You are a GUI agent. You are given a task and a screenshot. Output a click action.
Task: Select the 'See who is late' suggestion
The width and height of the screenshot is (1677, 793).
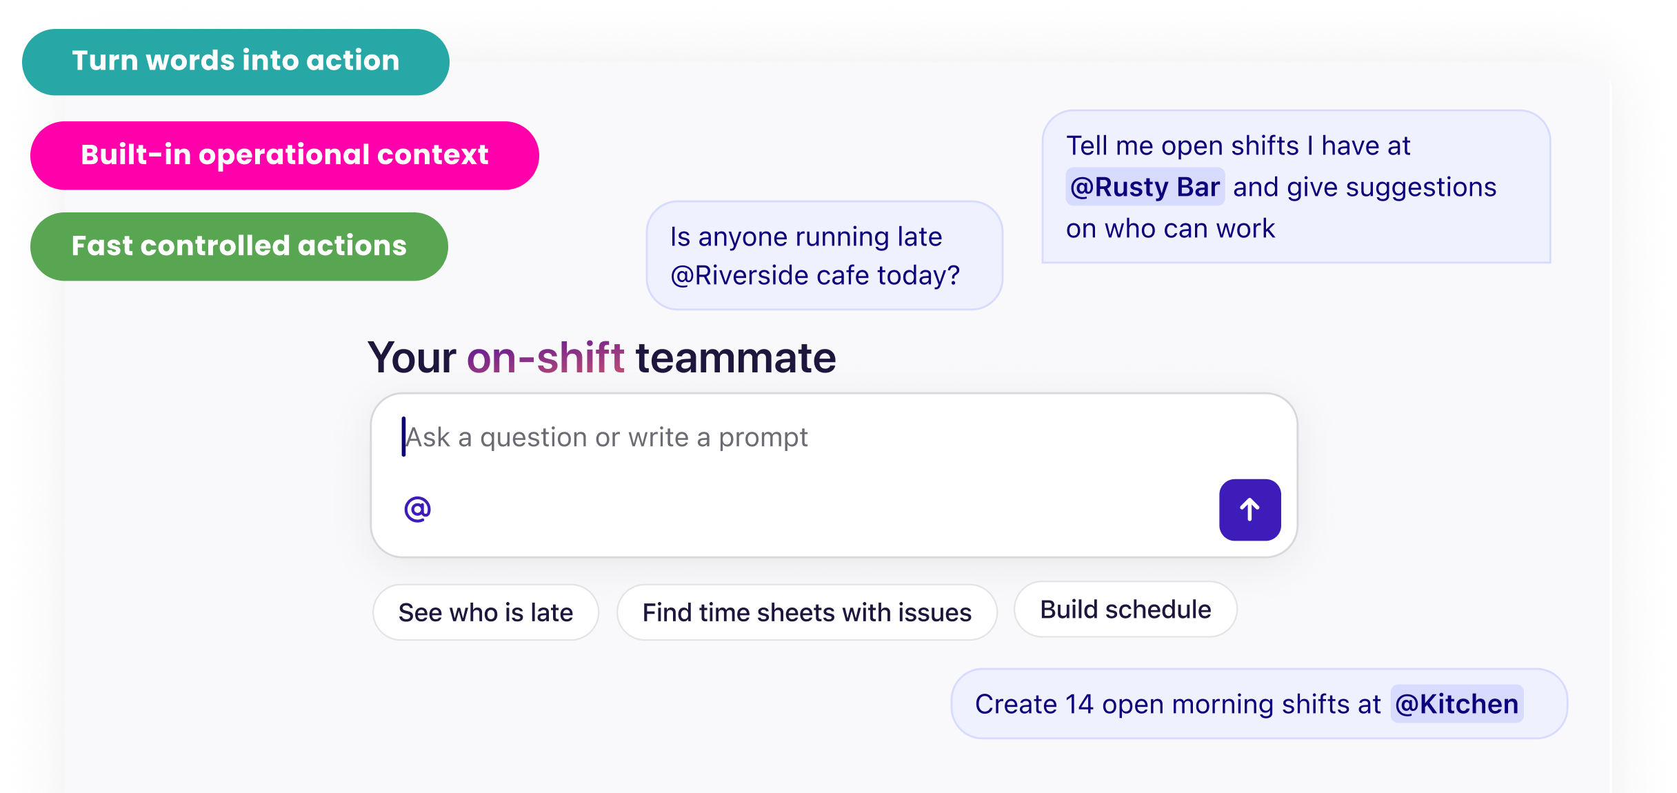[x=485, y=612]
